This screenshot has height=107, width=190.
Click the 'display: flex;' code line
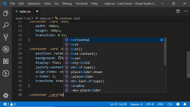pos(48,63)
